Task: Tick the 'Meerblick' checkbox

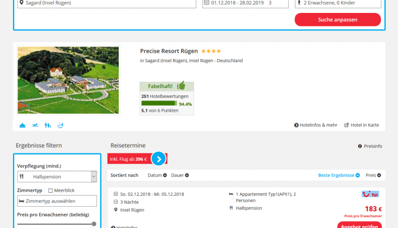Action: [x=50, y=190]
